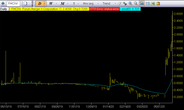Expand the Trend dropdown arrow
This screenshot has height=110, width=184.
point(115,3)
